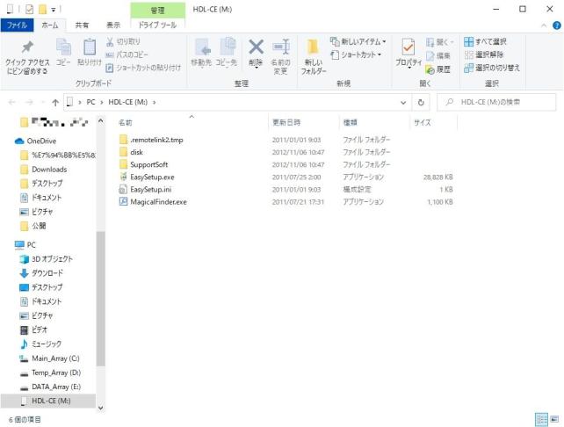Create a New folder from ribbon
This screenshot has height=427, width=564.
point(314,57)
